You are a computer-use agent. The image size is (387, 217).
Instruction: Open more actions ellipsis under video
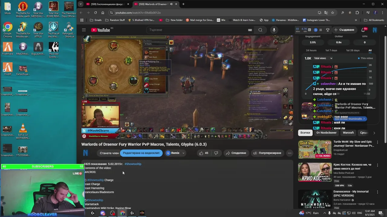[x=290, y=153]
